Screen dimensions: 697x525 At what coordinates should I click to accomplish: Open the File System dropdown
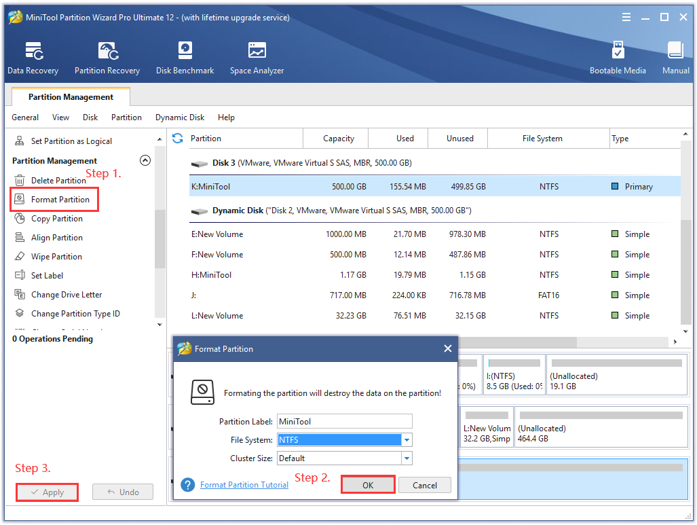407,440
